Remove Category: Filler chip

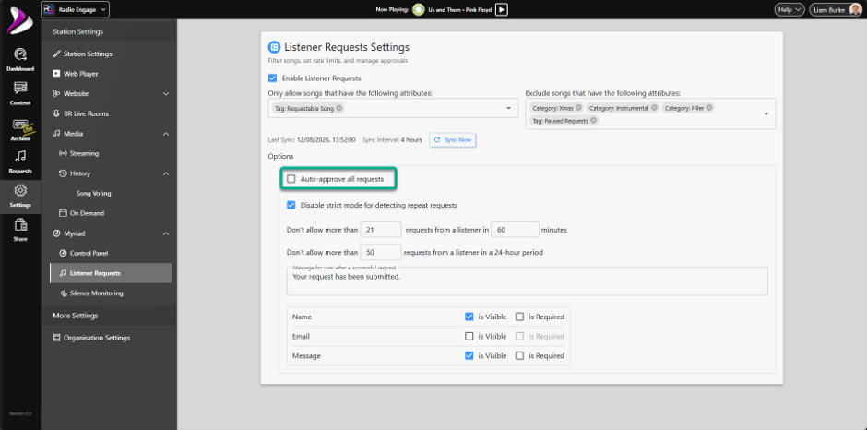click(x=709, y=108)
